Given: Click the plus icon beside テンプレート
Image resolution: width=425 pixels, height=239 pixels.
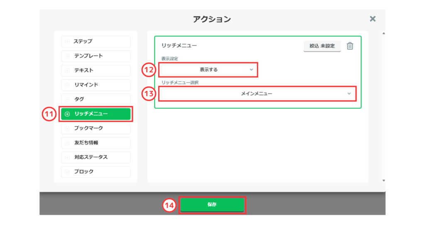Looking at the screenshot, I should pyautogui.click(x=67, y=56).
